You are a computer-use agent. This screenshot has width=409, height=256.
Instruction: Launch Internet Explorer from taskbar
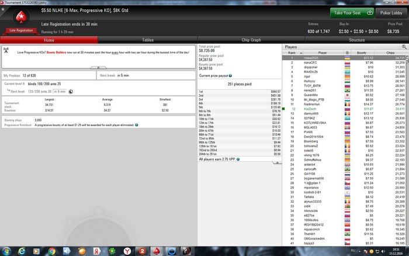click(x=22, y=251)
